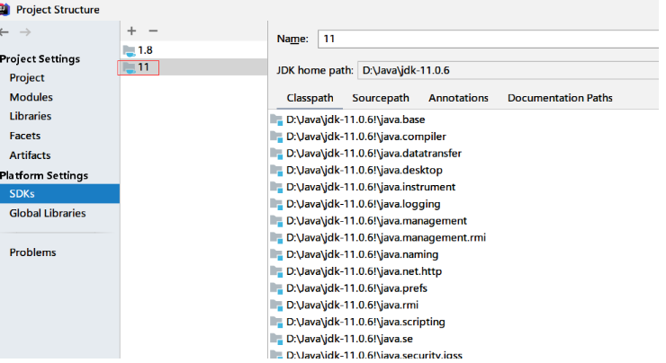Screen dimensions: 666x363
Task: Open Project settings
Action: point(27,78)
